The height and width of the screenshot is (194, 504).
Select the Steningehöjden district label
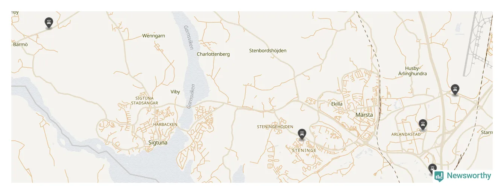(x=275, y=127)
